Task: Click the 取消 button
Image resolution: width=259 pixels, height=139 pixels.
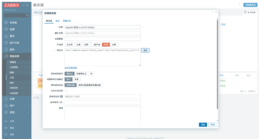Action: coord(212,125)
